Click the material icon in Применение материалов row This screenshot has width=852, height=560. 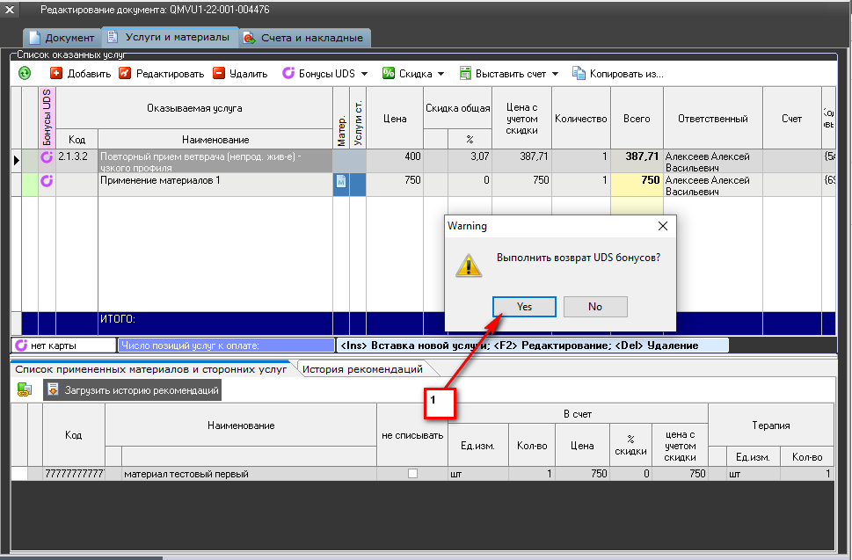(341, 181)
